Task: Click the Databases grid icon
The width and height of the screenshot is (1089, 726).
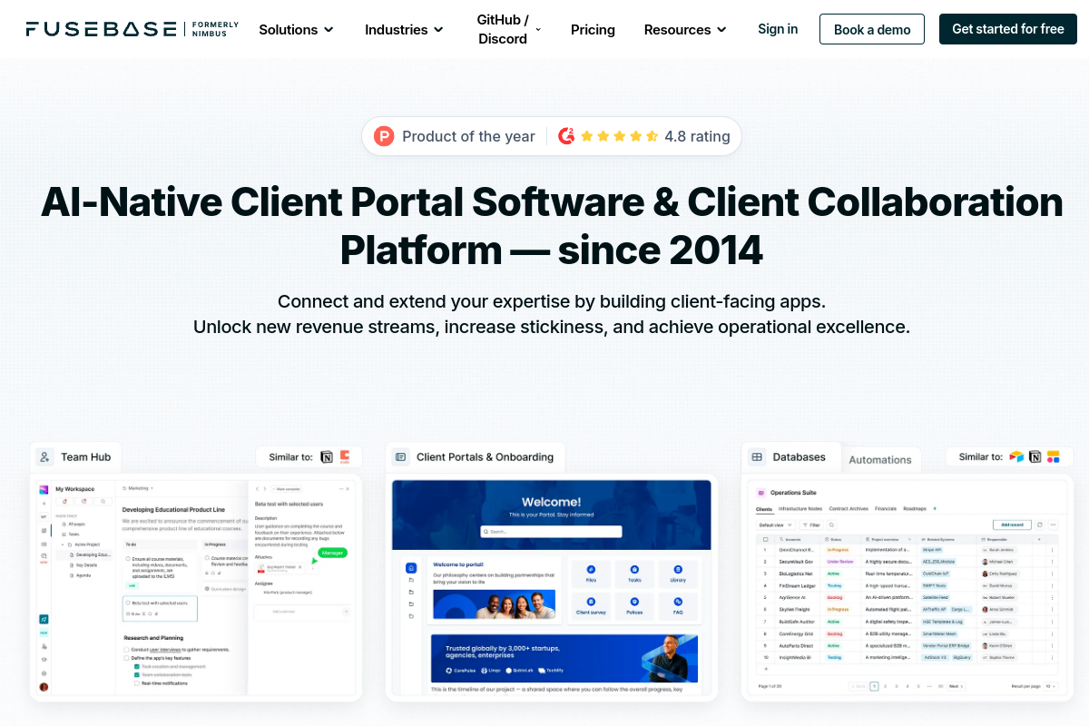Action: click(757, 457)
